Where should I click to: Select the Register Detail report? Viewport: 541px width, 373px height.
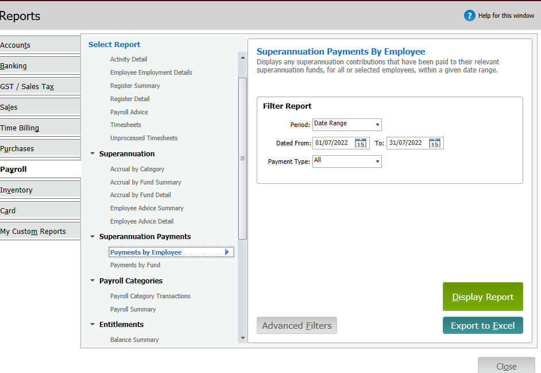tap(130, 99)
